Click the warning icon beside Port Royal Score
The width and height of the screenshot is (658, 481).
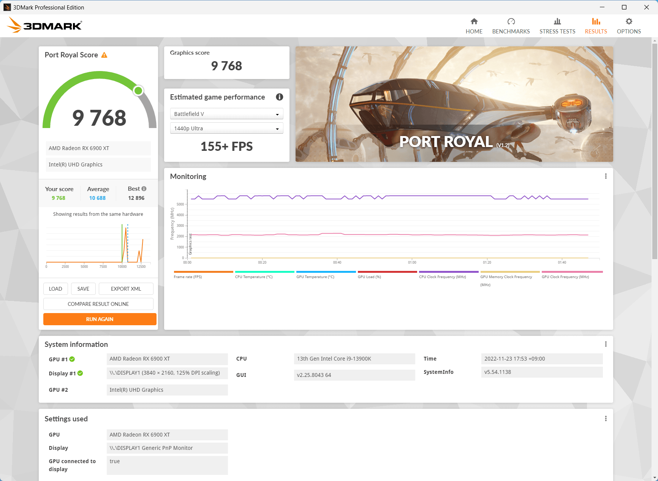click(104, 55)
